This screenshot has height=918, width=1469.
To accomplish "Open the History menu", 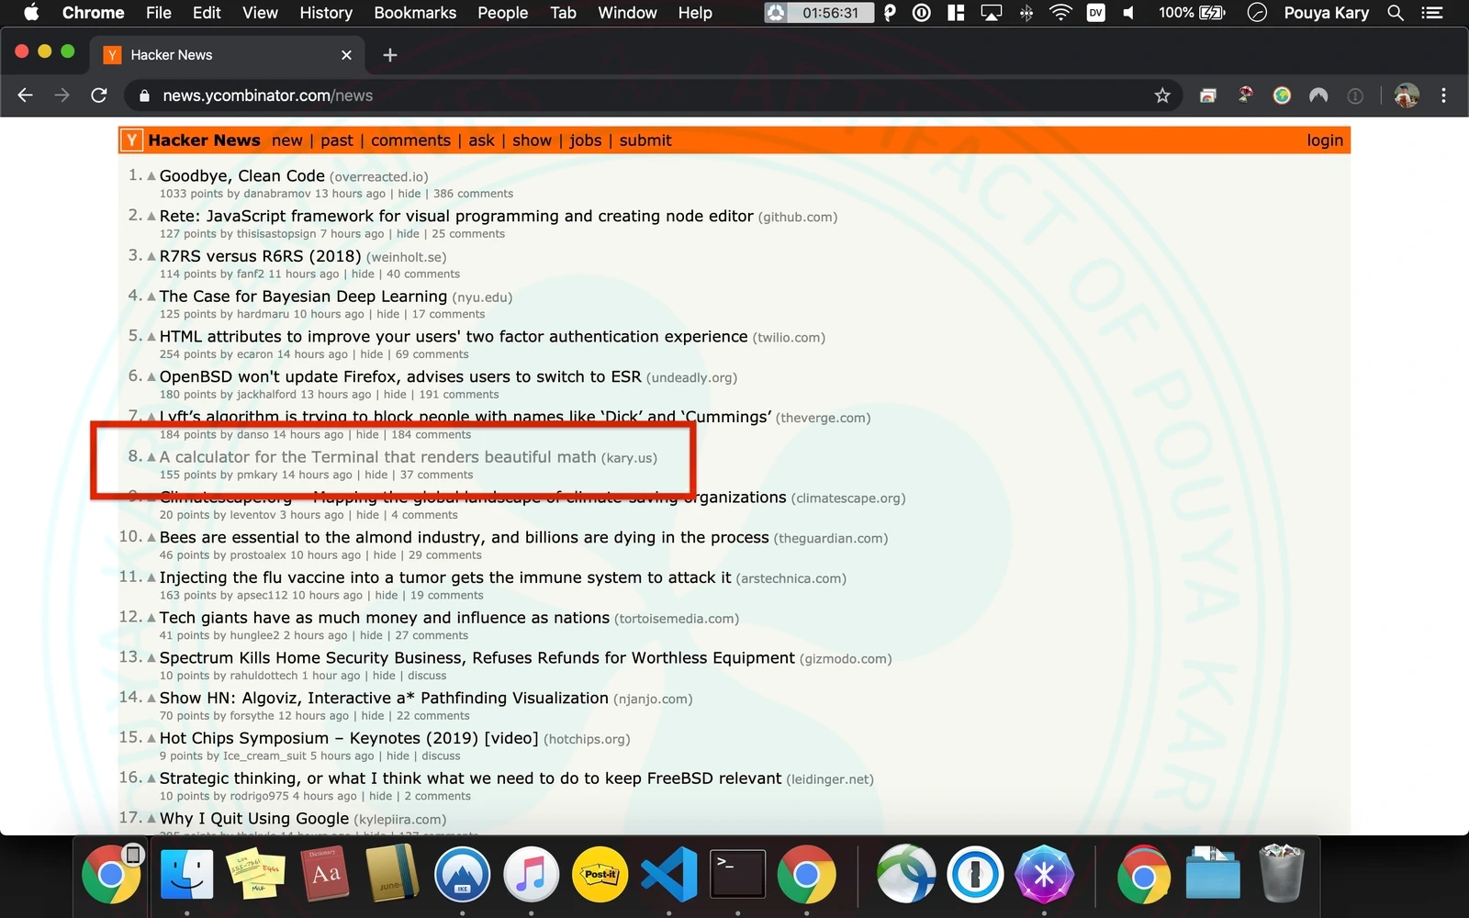I will [x=326, y=13].
